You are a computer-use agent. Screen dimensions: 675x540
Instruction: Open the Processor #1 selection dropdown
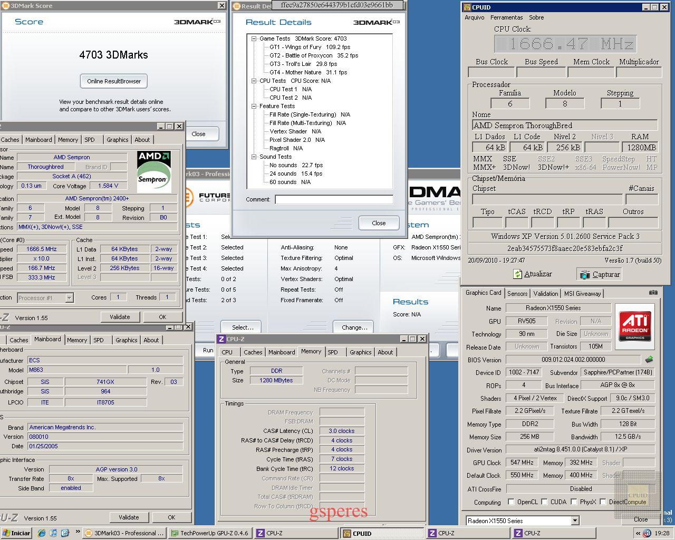coord(69,298)
